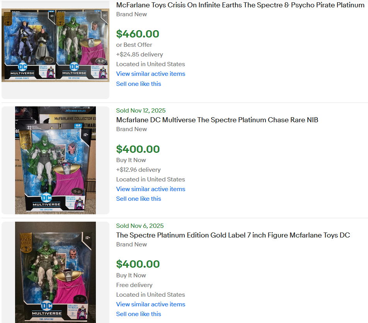The image size is (368, 323).
Task: Click the Free delivery text
Action: tap(134, 285)
